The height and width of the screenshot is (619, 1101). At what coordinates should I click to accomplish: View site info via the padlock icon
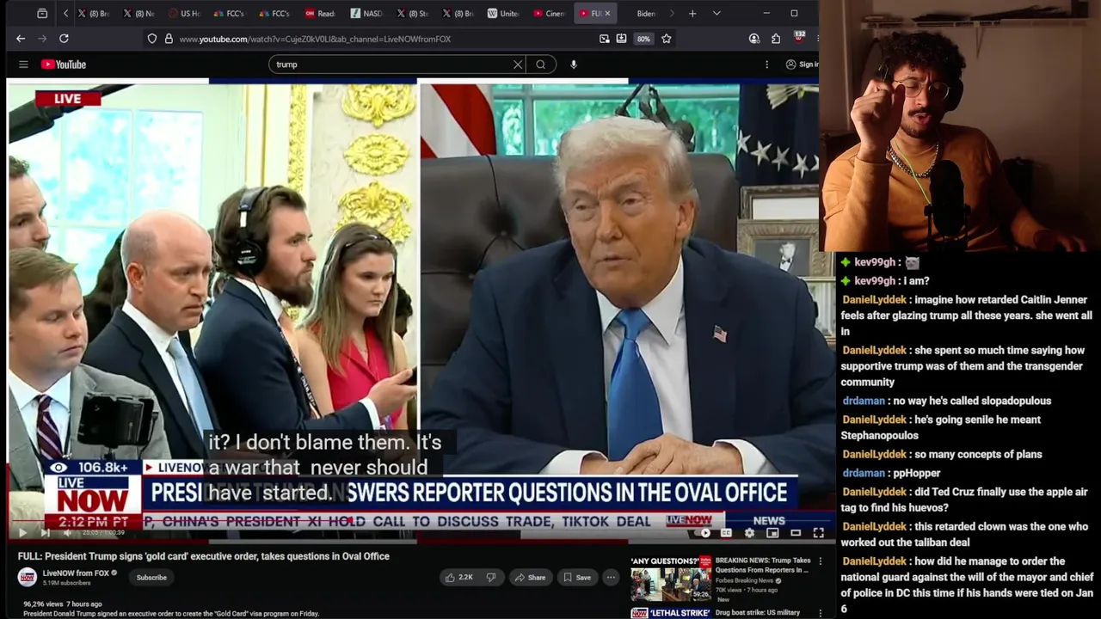(x=169, y=39)
